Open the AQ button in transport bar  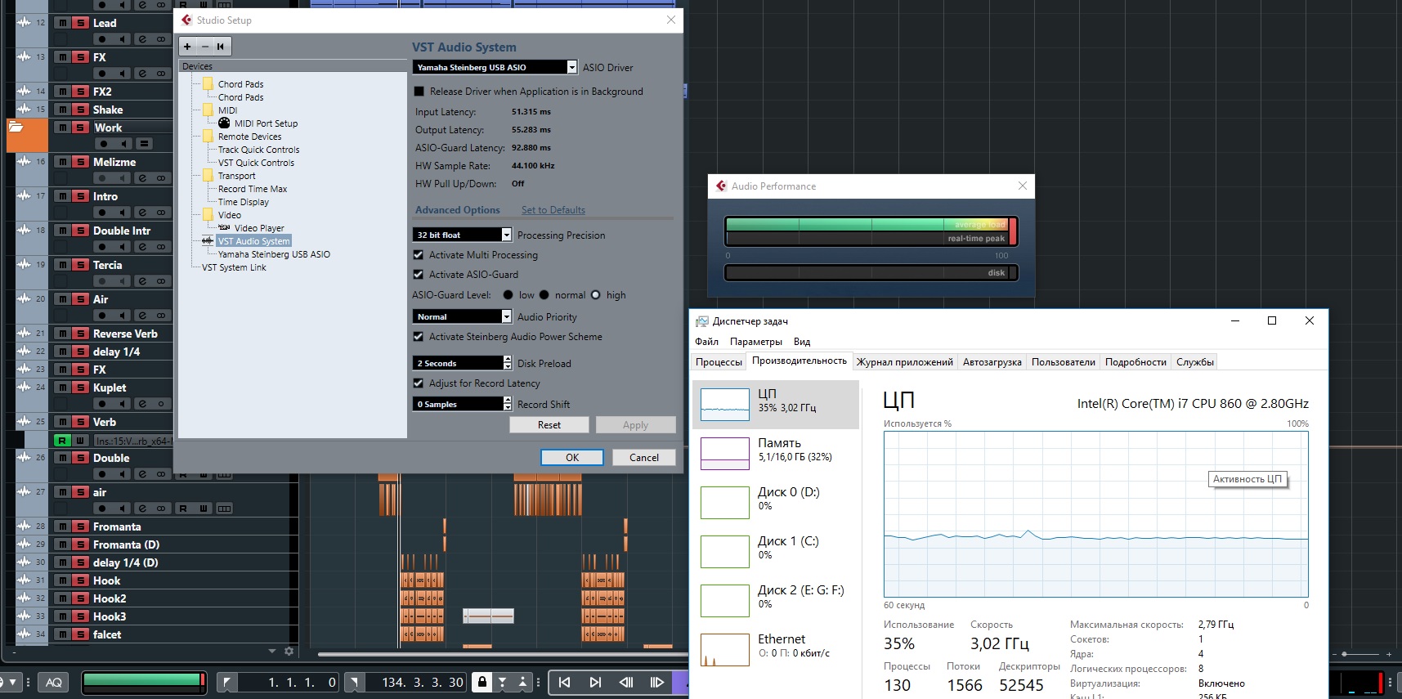pos(54,683)
